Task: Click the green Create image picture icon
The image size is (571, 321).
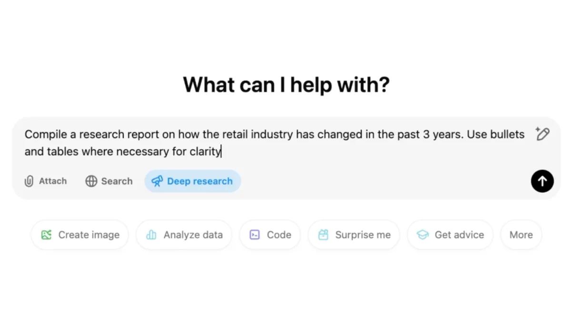Action: click(46, 234)
